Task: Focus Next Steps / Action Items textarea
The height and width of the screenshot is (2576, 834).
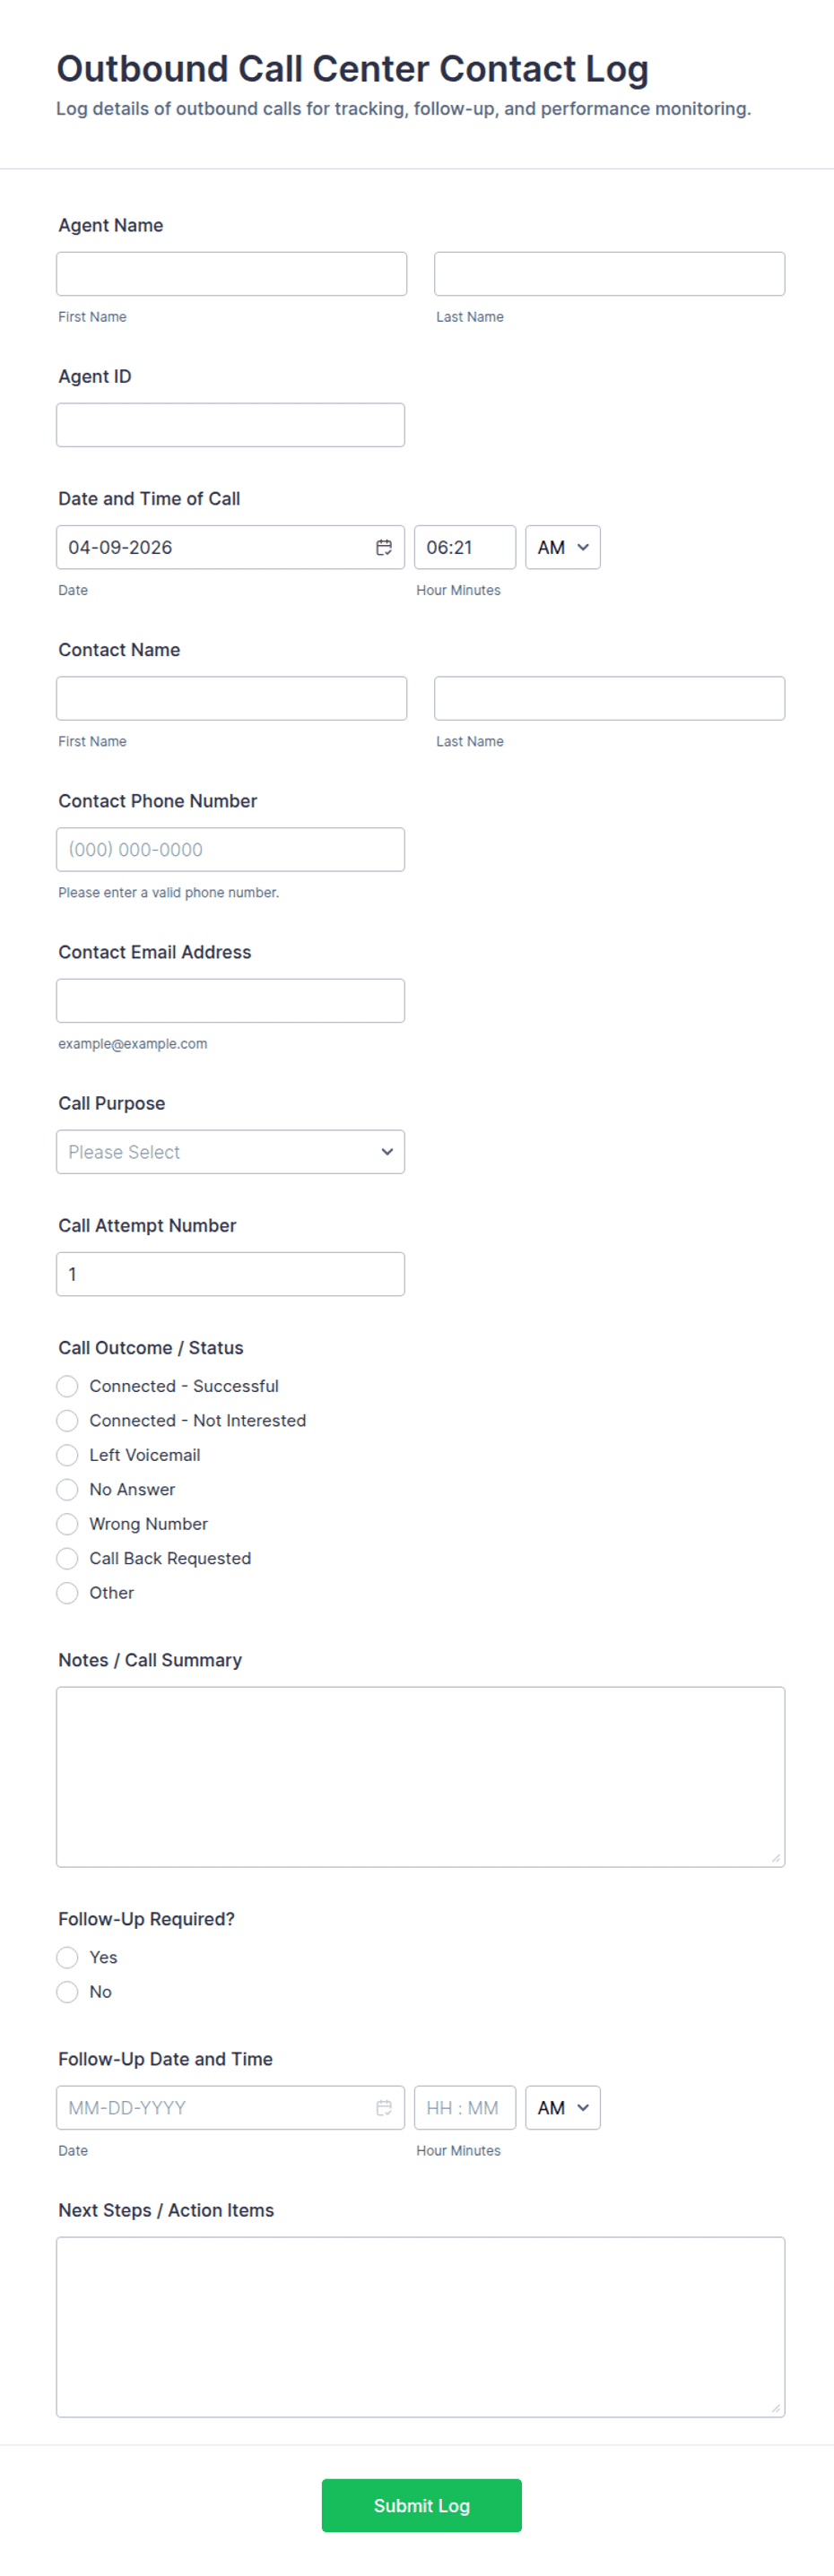Action: click(x=420, y=2327)
